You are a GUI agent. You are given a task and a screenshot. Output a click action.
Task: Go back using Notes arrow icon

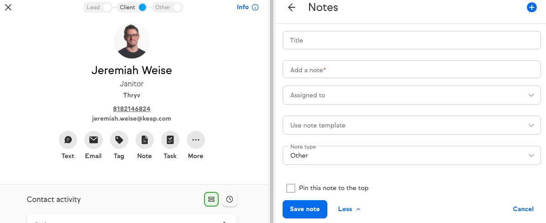pos(291,7)
